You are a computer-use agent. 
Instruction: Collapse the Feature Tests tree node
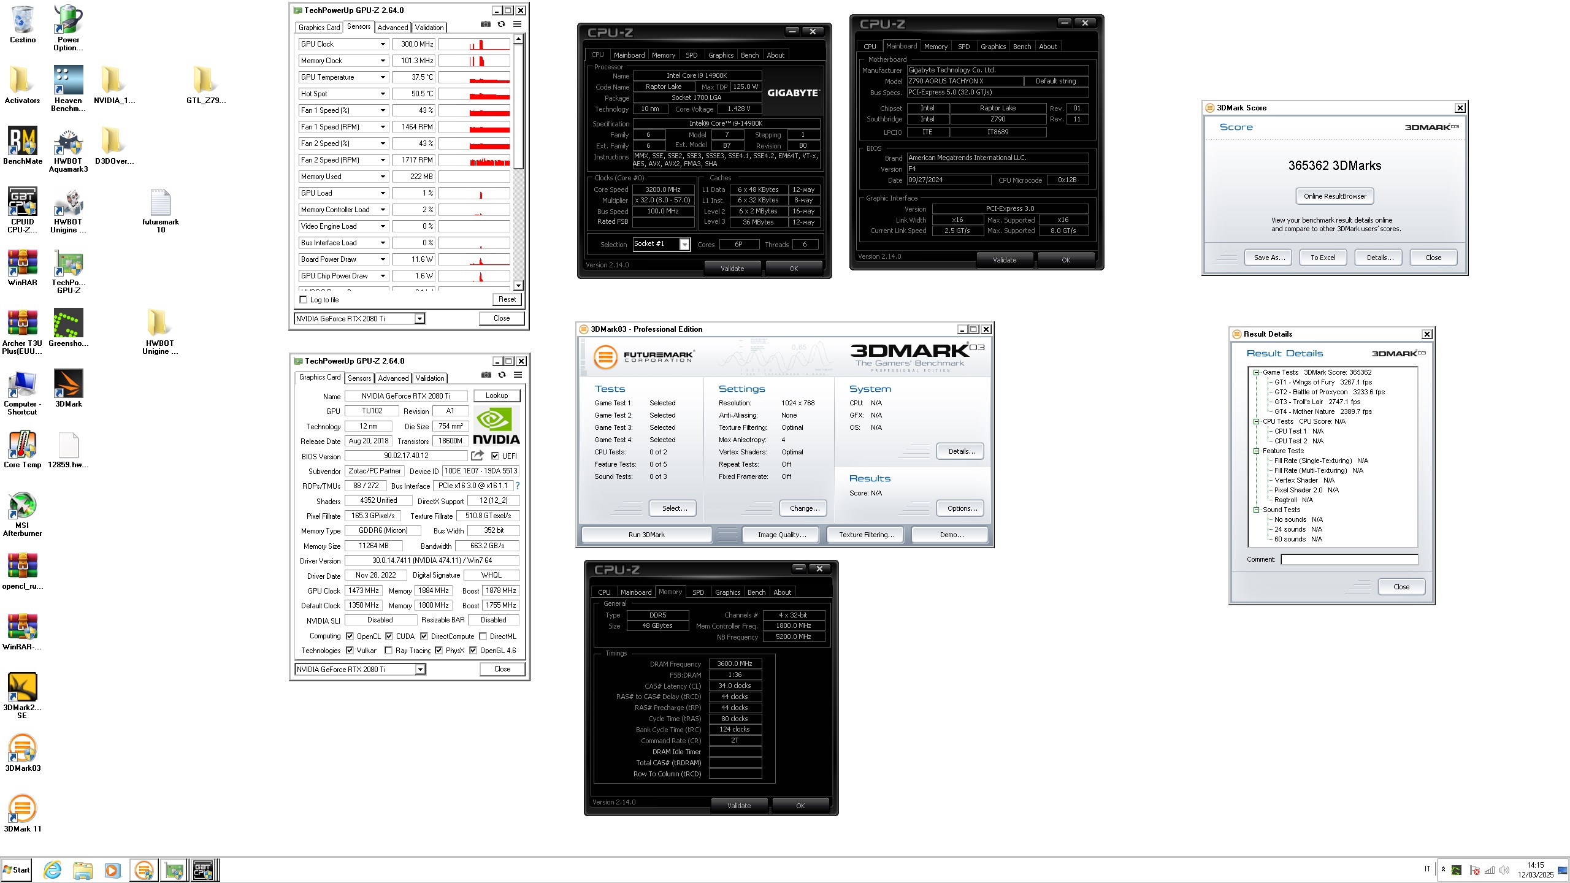pyautogui.click(x=1256, y=451)
